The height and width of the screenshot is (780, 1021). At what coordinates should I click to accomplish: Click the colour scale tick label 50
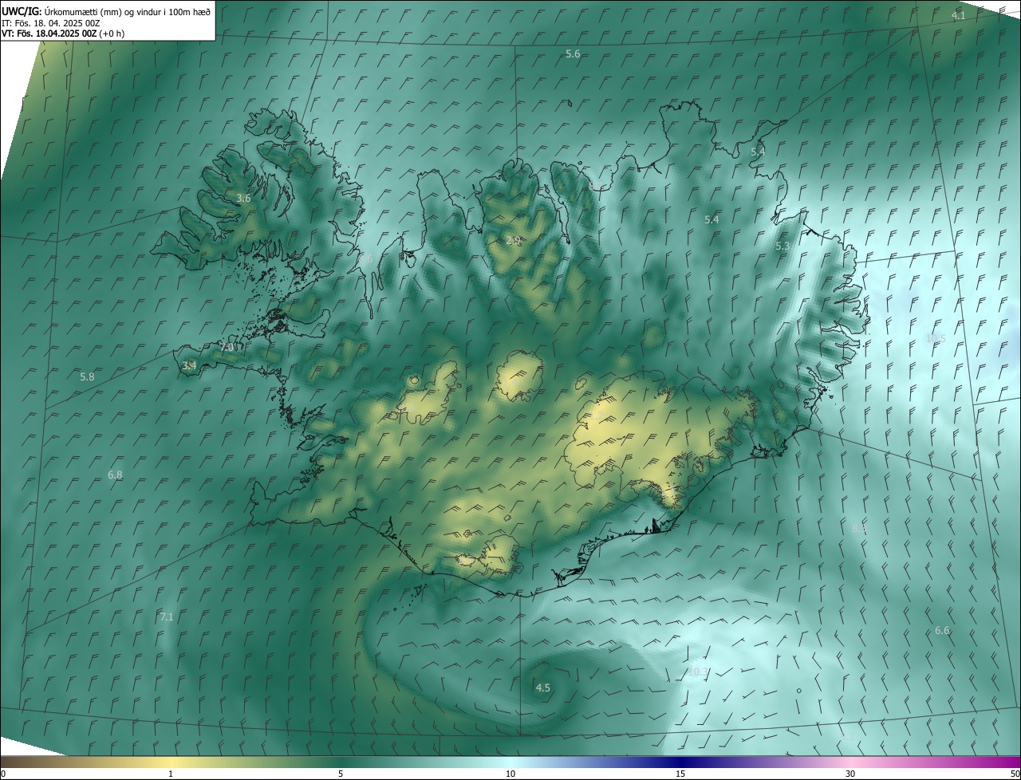(x=1015, y=774)
